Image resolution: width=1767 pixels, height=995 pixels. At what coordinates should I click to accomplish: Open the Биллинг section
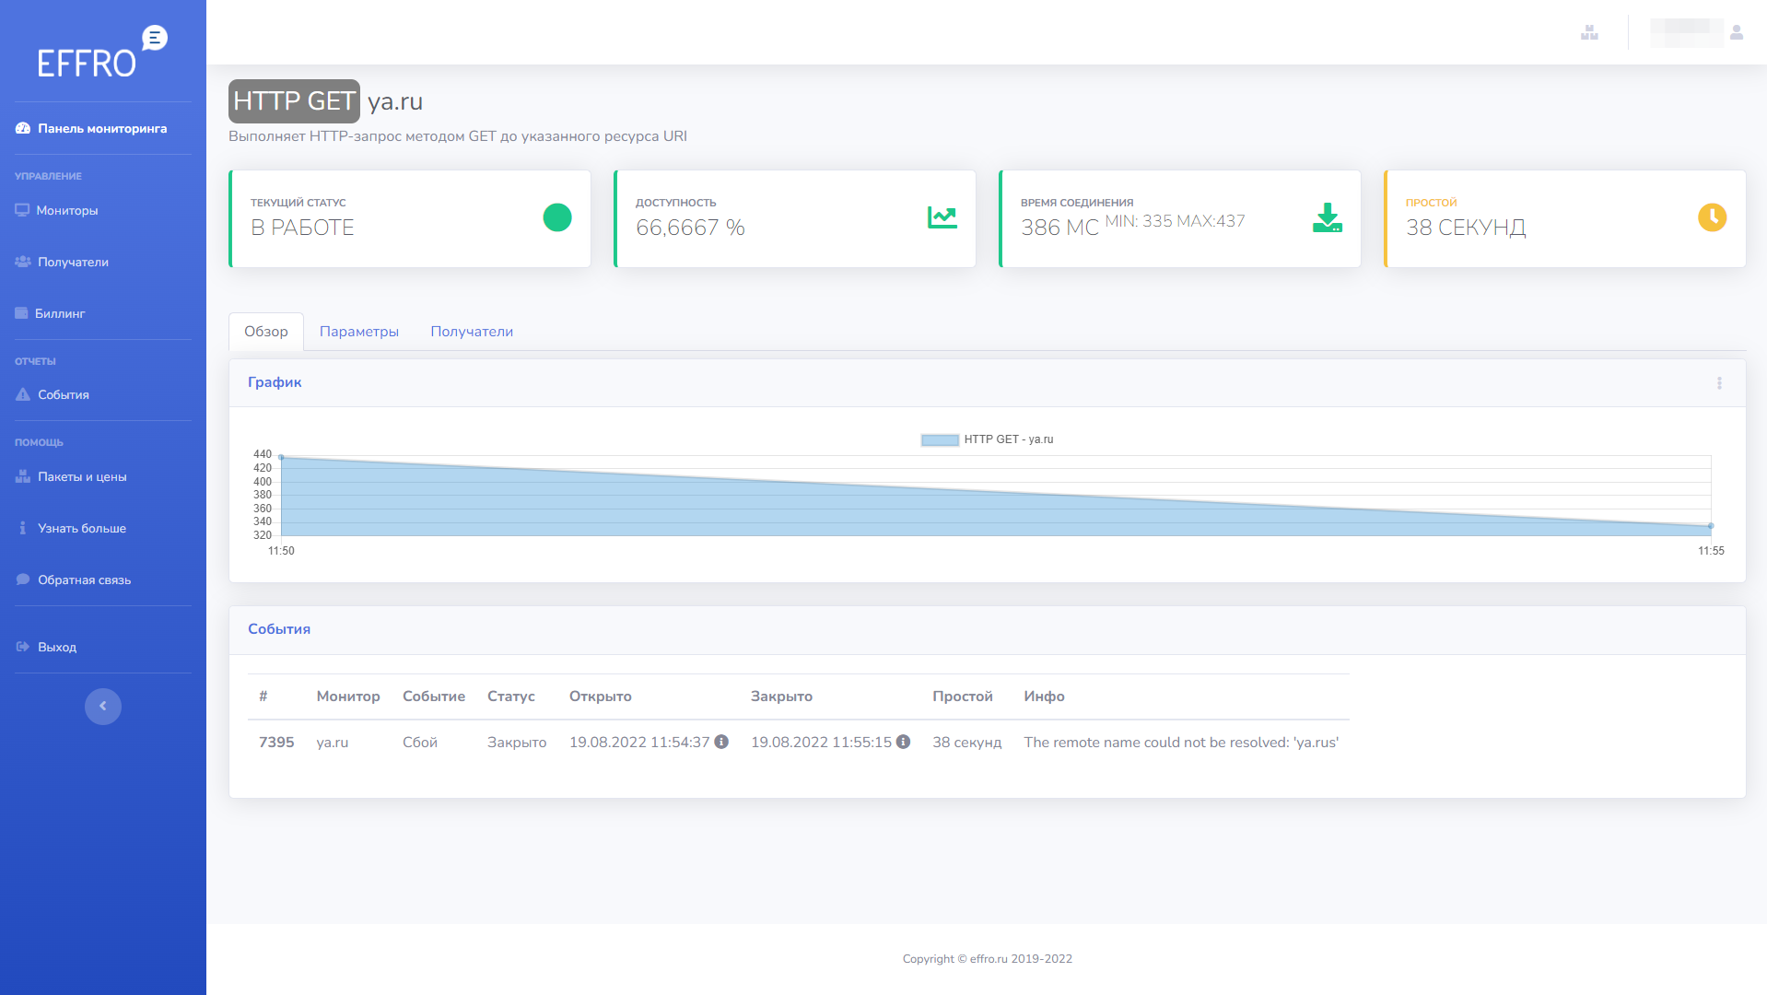coord(60,313)
